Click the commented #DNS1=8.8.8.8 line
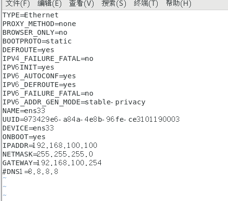The height and width of the screenshot is (201, 228). coord(30,172)
